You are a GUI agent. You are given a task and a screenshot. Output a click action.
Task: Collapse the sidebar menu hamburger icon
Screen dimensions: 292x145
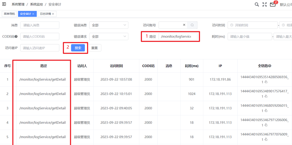tap(4, 4)
